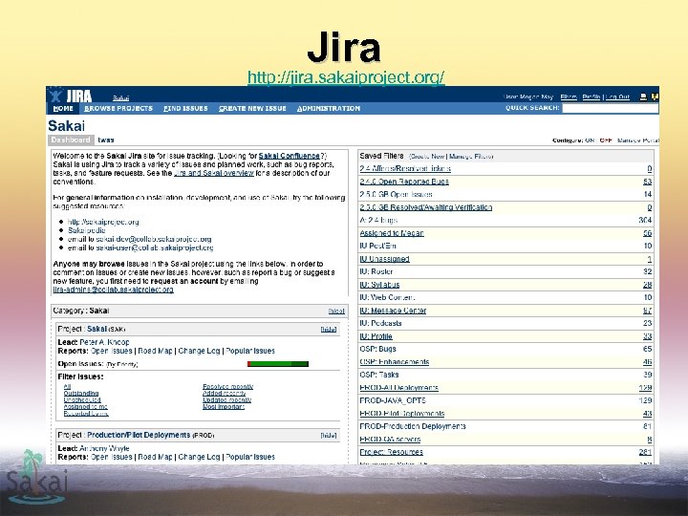Image resolution: width=688 pixels, height=516 pixels.
Task: Open CREATE NEW ISSUE in the nav bar
Action: (252, 108)
